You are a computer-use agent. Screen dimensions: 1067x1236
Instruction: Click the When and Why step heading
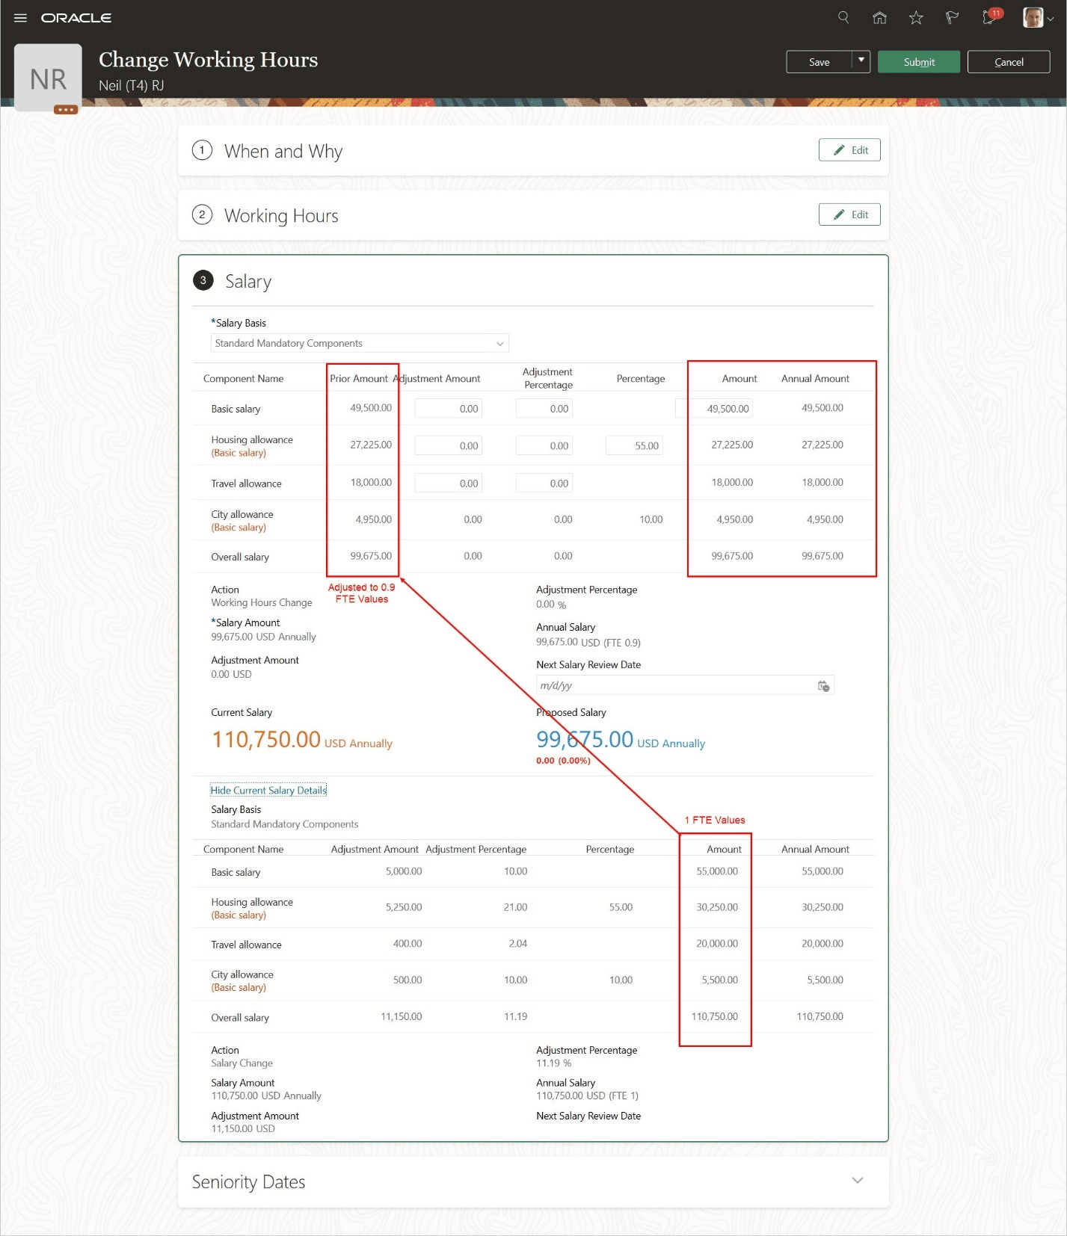[x=283, y=151]
